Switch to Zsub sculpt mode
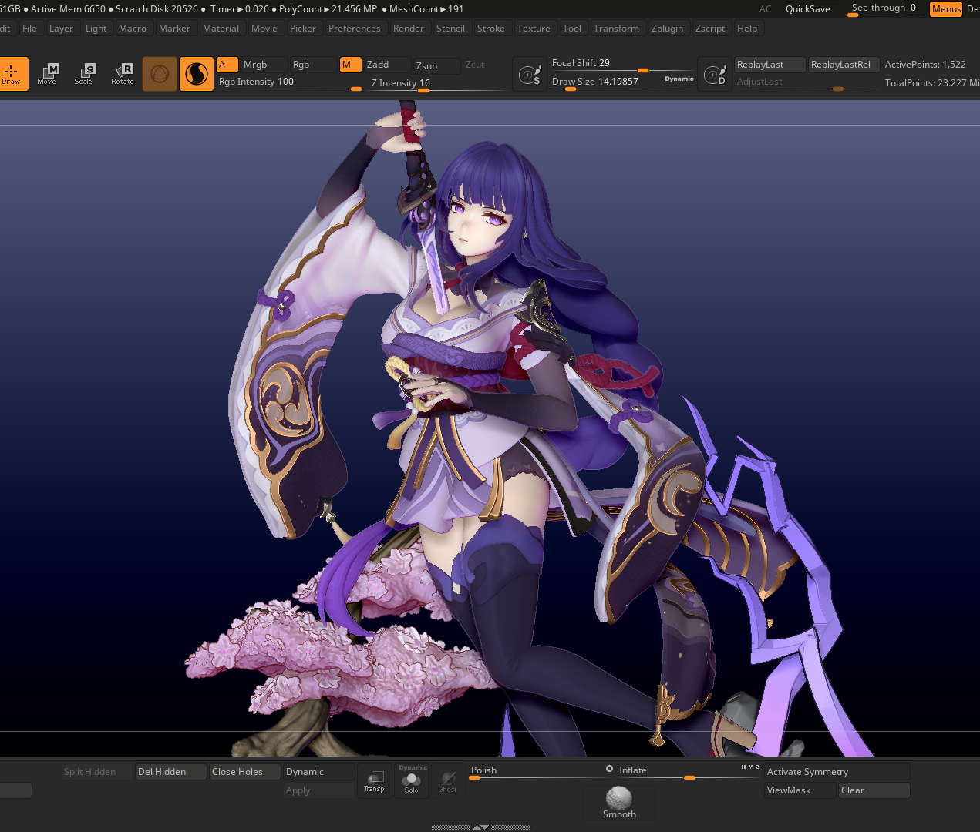Screen dimensions: 980x832 click(x=436, y=66)
